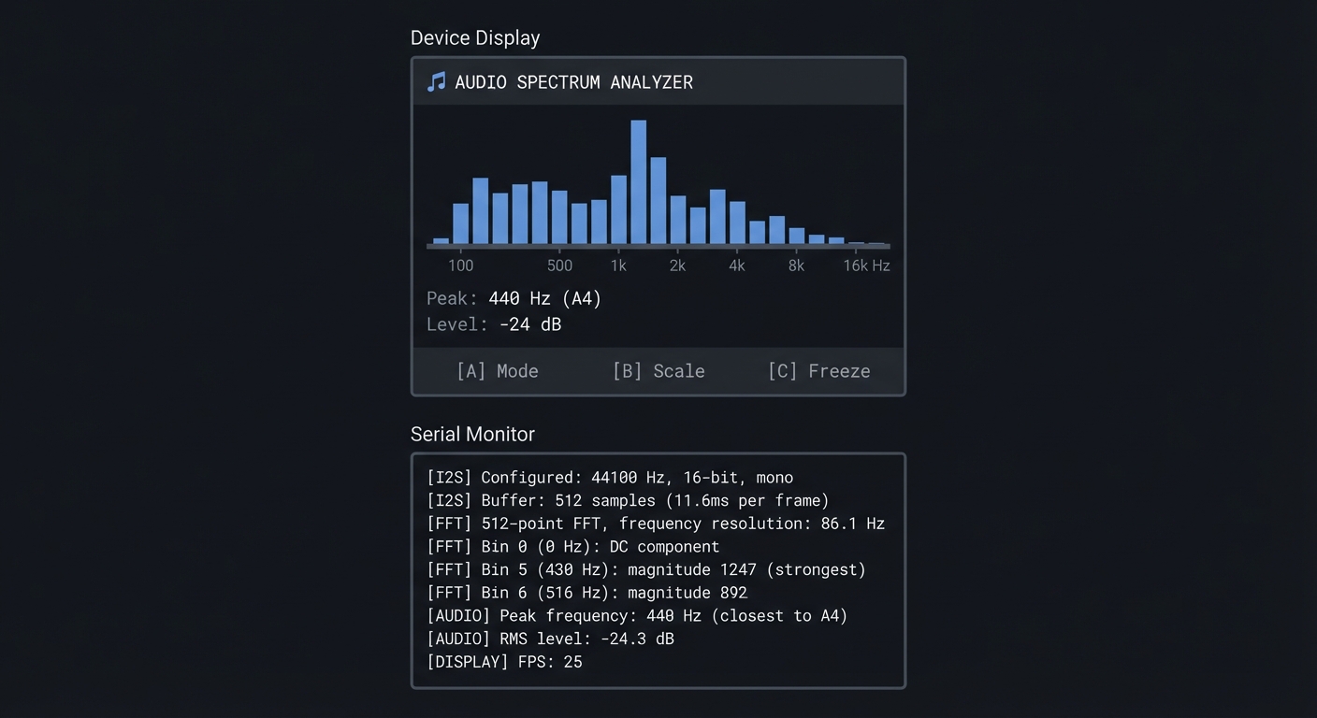The image size is (1317, 718).
Task: Select the Level readout showing -24 dB
Action: (x=493, y=323)
